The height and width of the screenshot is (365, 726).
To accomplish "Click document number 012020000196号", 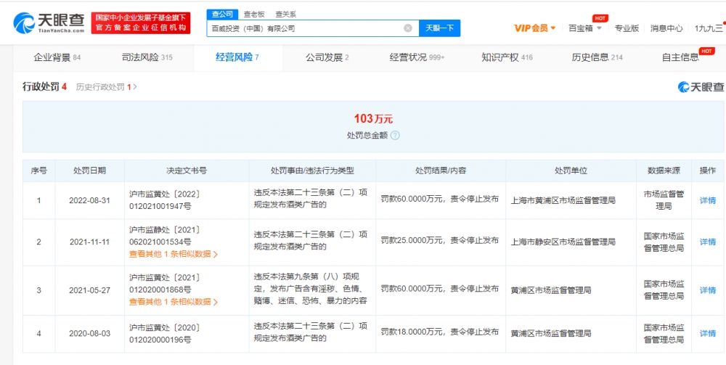I will click(x=160, y=339).
